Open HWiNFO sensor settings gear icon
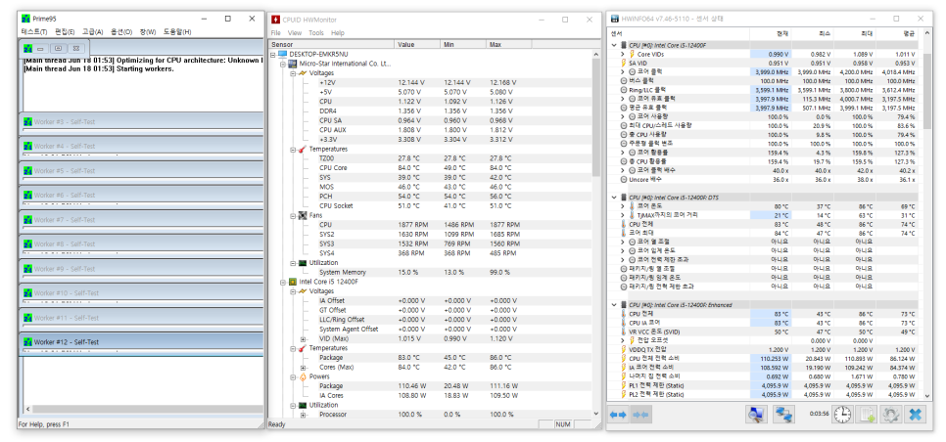946x442 pixels. pyautogui.click(x=890, y=415)
